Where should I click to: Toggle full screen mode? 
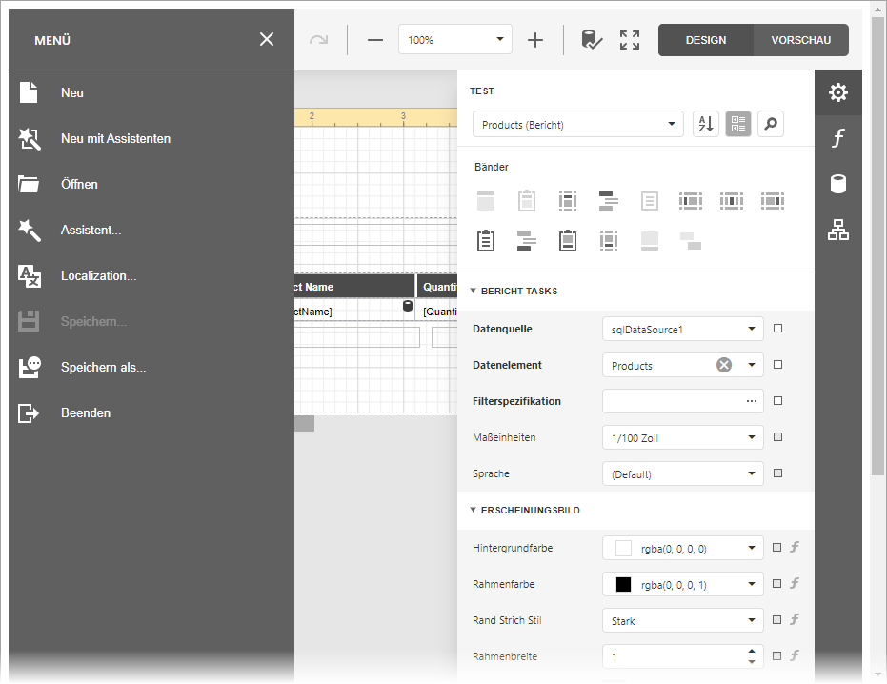(x=630, y=40)
